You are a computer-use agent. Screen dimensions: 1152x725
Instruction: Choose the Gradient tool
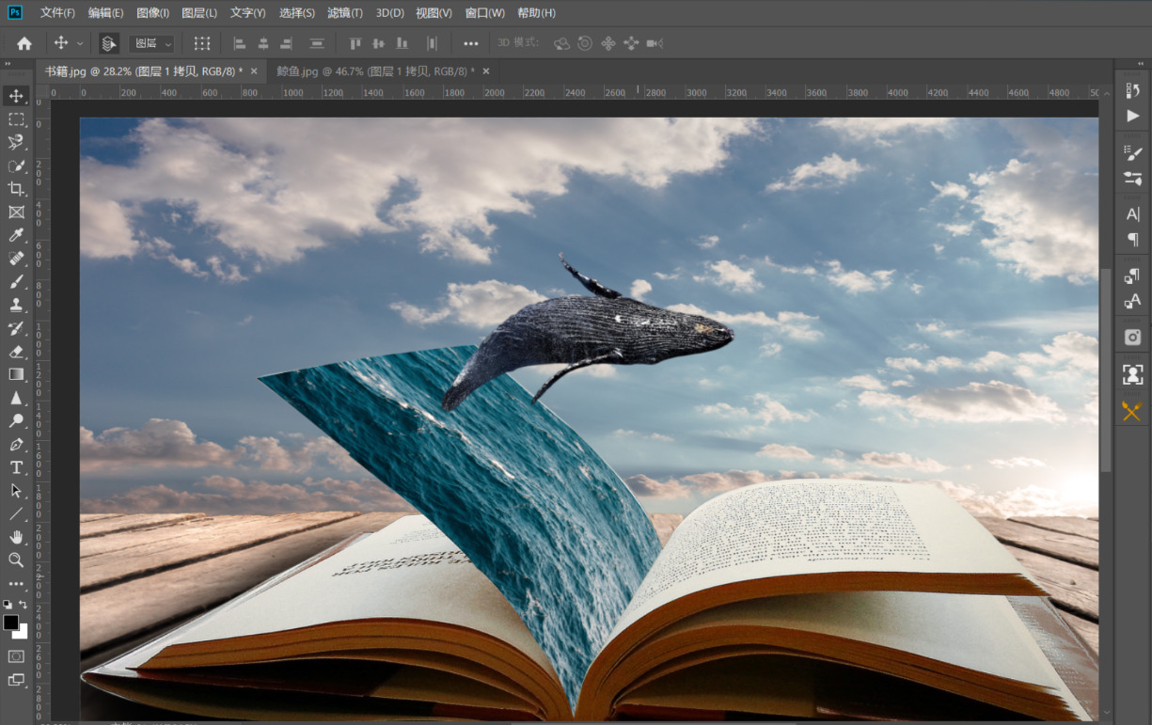(16, 374)
